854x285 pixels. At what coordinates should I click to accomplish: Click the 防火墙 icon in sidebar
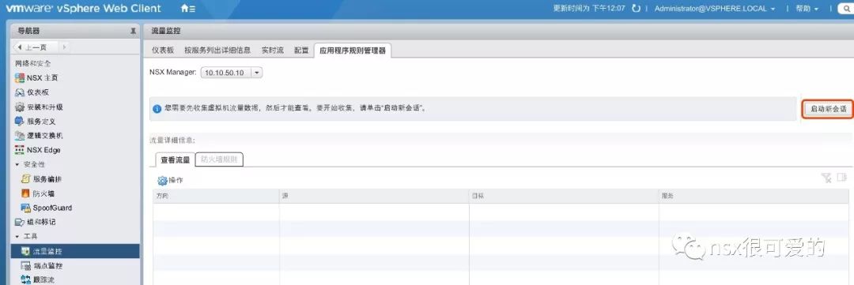click(x=25, y=193)
